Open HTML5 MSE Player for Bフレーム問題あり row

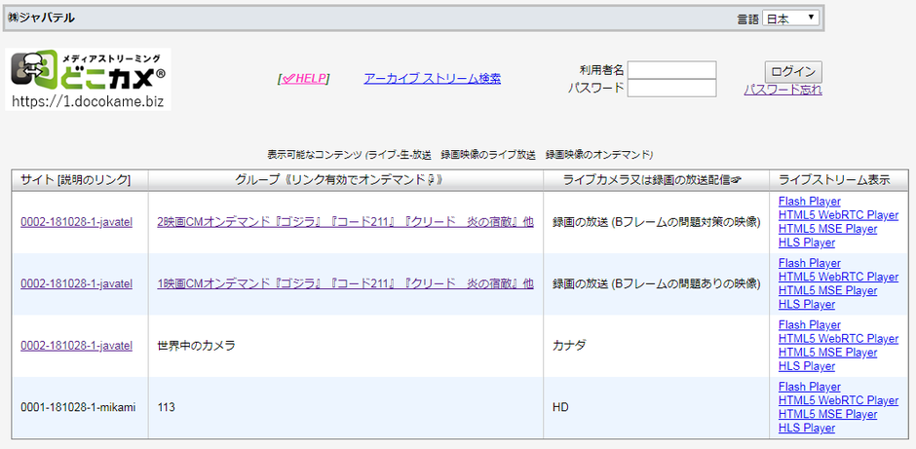tap(827, 291)
